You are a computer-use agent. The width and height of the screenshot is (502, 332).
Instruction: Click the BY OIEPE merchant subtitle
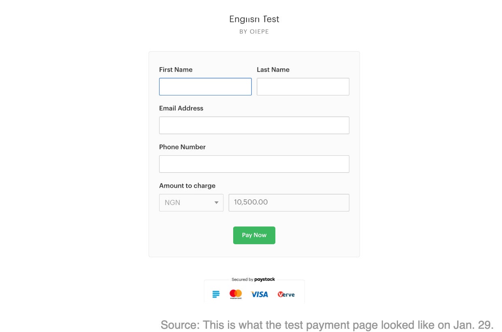coord(254,32)
